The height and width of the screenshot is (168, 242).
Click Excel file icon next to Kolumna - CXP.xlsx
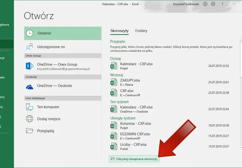[114, 125]
